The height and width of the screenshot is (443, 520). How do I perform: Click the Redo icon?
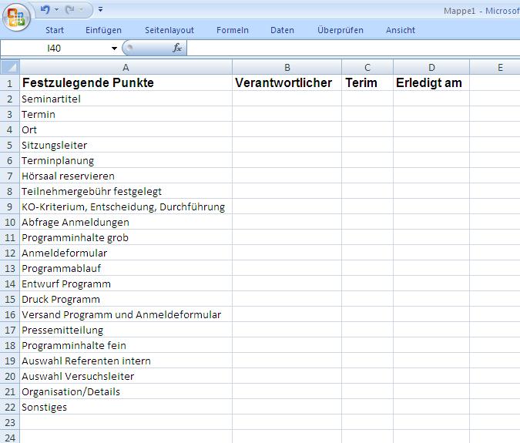click(69, 10)
